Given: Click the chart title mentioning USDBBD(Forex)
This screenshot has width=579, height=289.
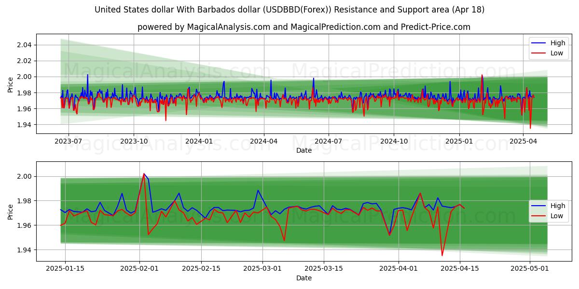Looking at the screenshot, I should coord(289,10).
